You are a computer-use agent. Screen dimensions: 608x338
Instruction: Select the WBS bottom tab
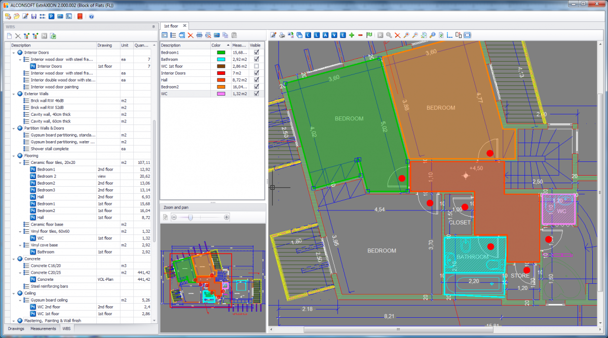(x=66, y=329)
